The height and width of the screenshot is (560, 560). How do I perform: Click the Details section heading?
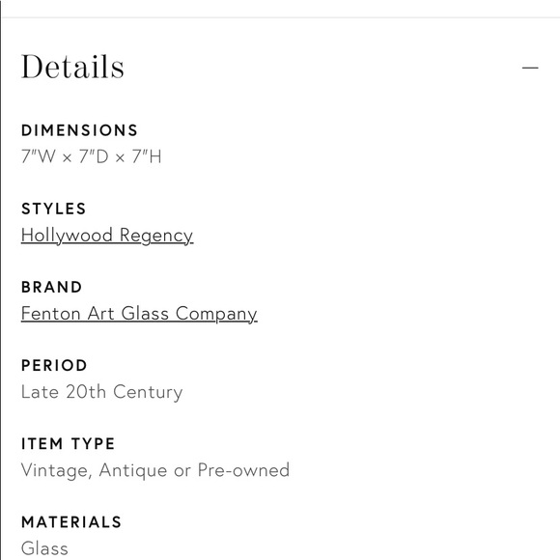coord(72,67)
